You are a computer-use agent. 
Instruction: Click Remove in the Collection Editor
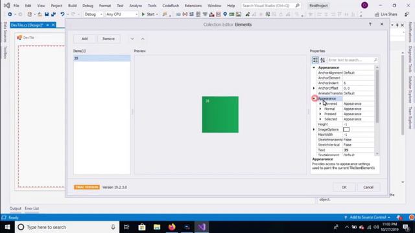pyautogui.click(x=108, y=39)
